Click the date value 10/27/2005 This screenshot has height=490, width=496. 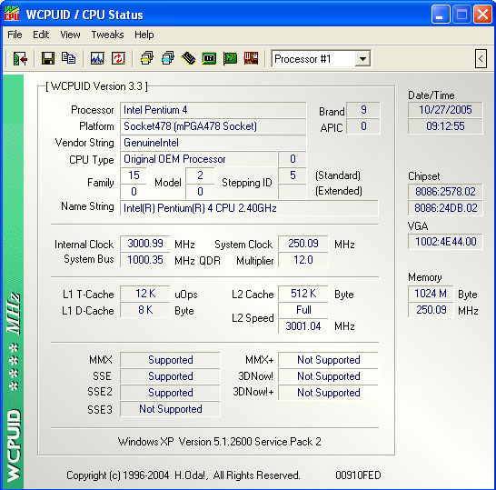pyautogui.click(x=445, y=110)
